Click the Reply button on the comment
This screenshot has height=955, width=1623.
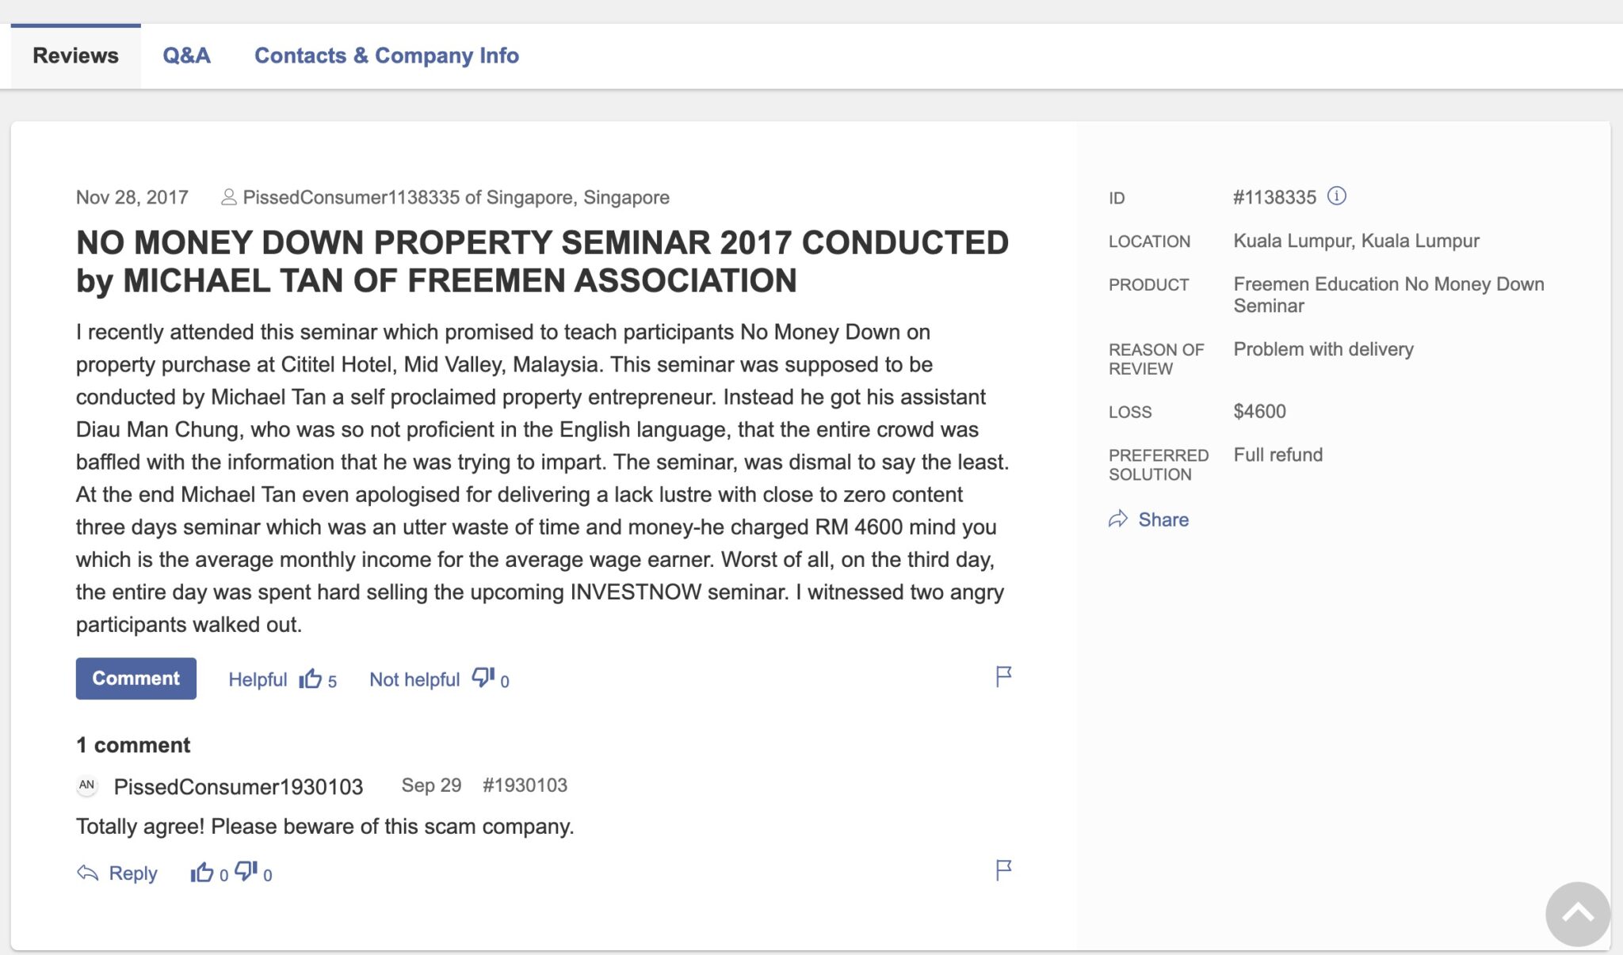[x=117, y=872]
